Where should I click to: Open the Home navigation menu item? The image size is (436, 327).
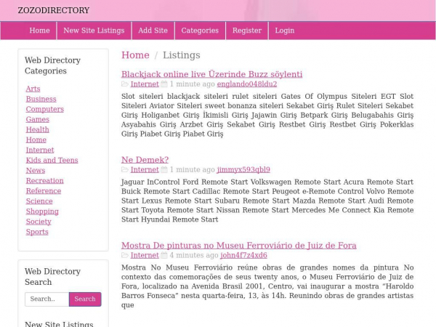[x=39, y=31]
